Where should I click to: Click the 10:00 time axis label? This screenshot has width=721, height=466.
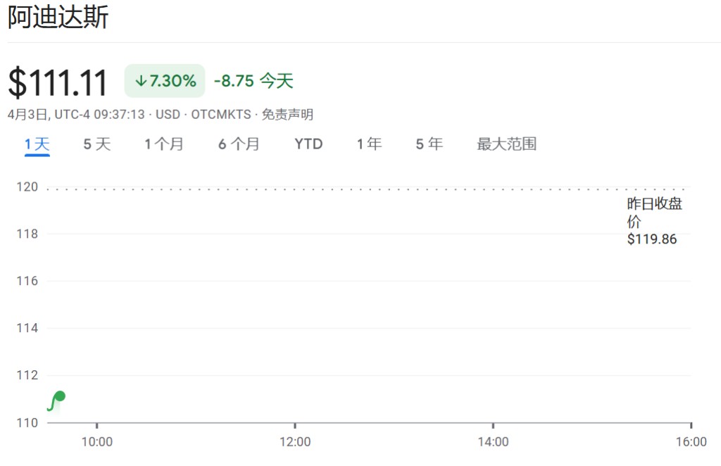(97, 442)
